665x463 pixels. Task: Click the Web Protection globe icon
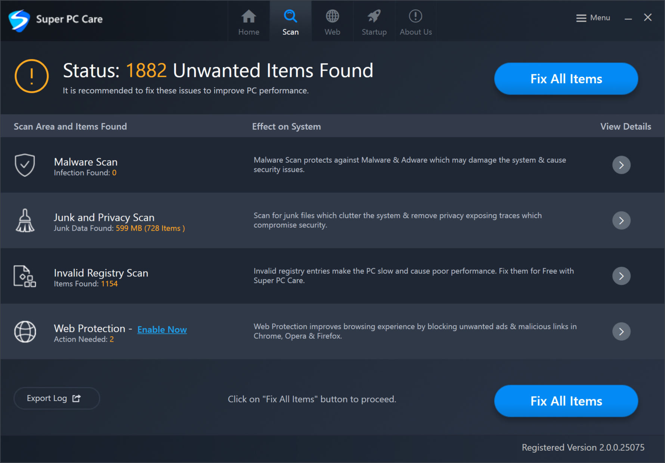[25, 331]
